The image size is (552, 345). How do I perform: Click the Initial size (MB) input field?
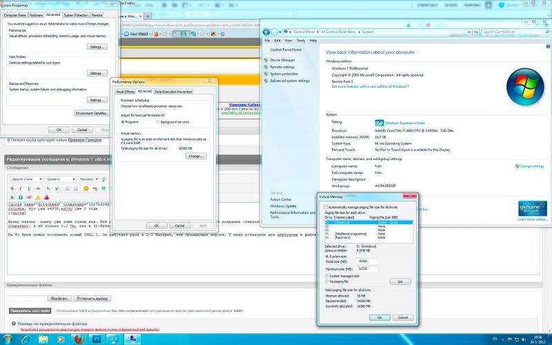click(368, 262)
